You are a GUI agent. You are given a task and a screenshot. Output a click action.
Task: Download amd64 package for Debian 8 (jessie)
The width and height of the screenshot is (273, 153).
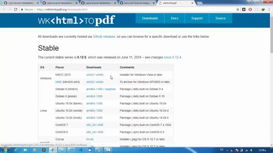coord(90,96)
